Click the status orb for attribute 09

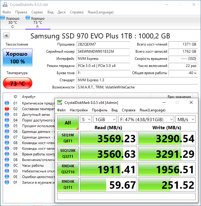coord(7,148)
